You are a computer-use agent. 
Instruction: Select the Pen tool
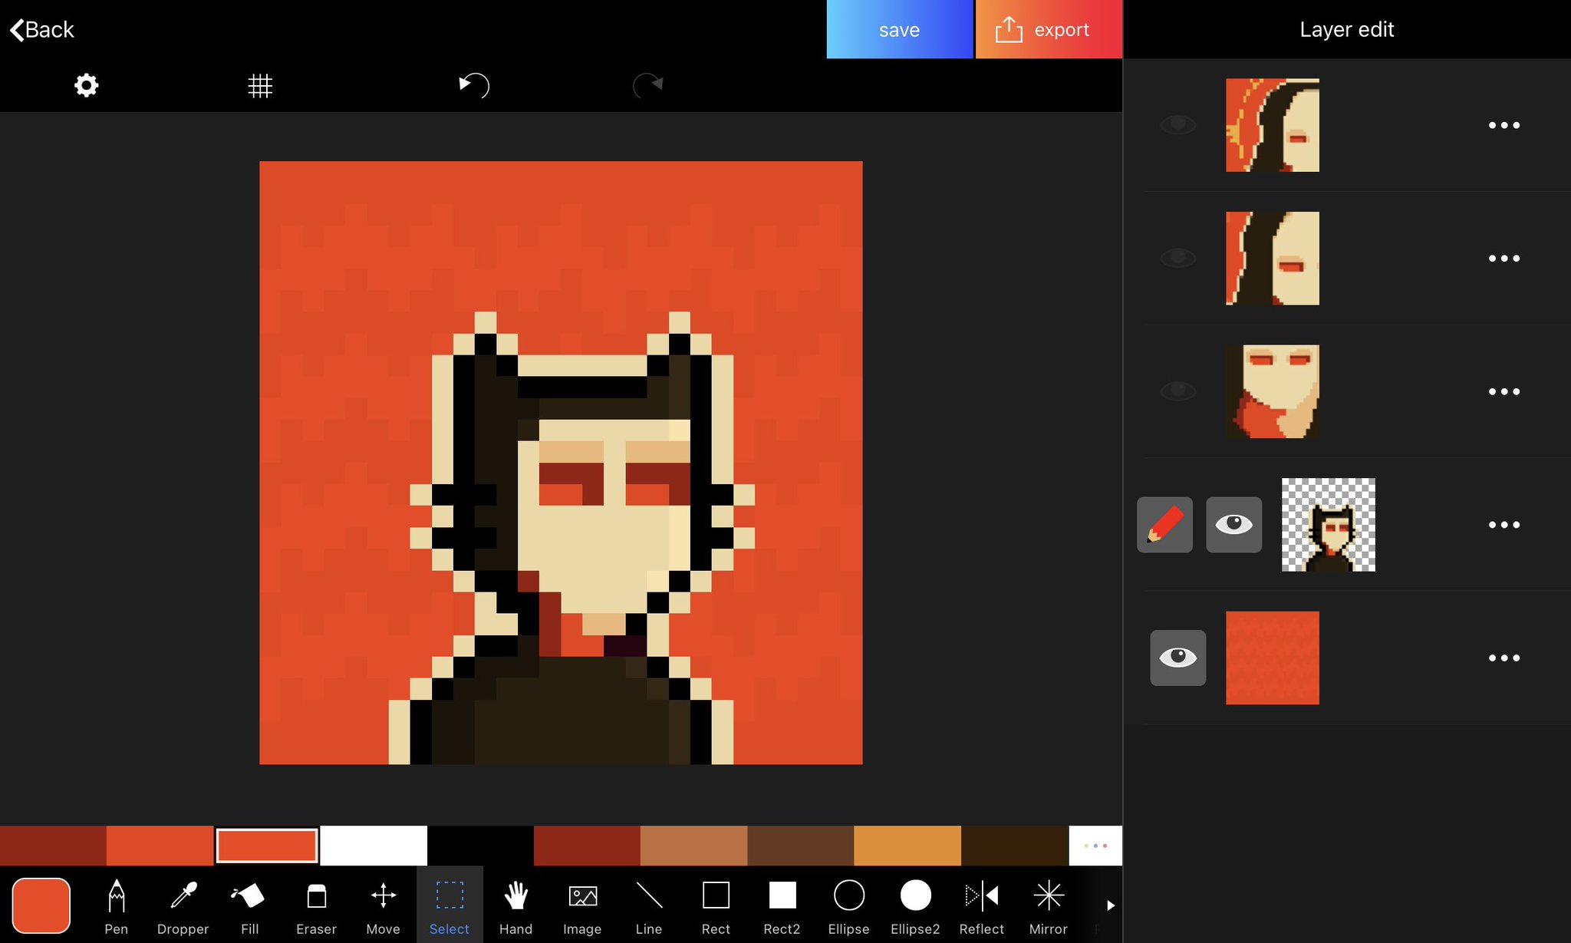[116, 905]
